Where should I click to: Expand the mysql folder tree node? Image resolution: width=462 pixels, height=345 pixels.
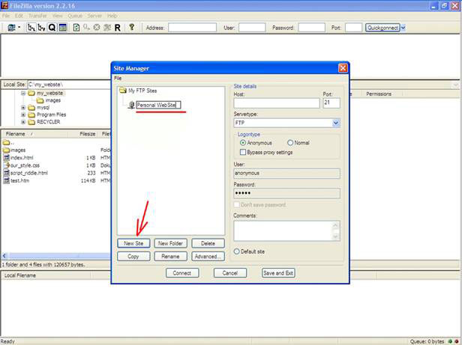[23, 108]
